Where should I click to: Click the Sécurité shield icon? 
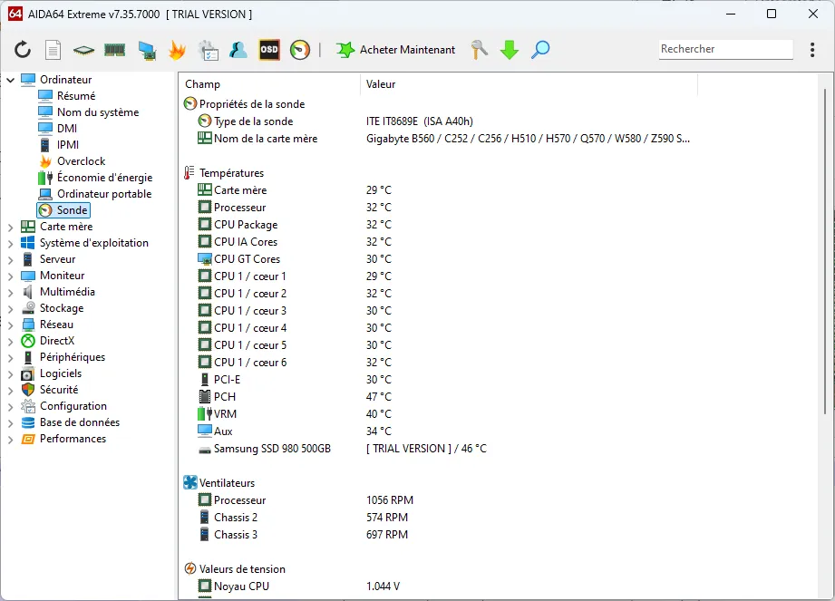(x=28, y=390)
